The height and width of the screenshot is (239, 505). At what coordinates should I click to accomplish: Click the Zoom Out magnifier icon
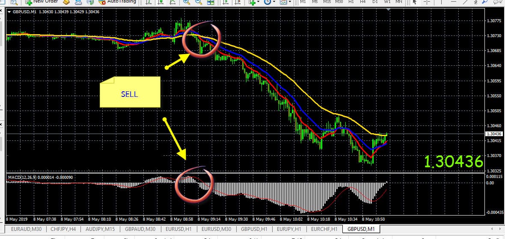[199, 2]
